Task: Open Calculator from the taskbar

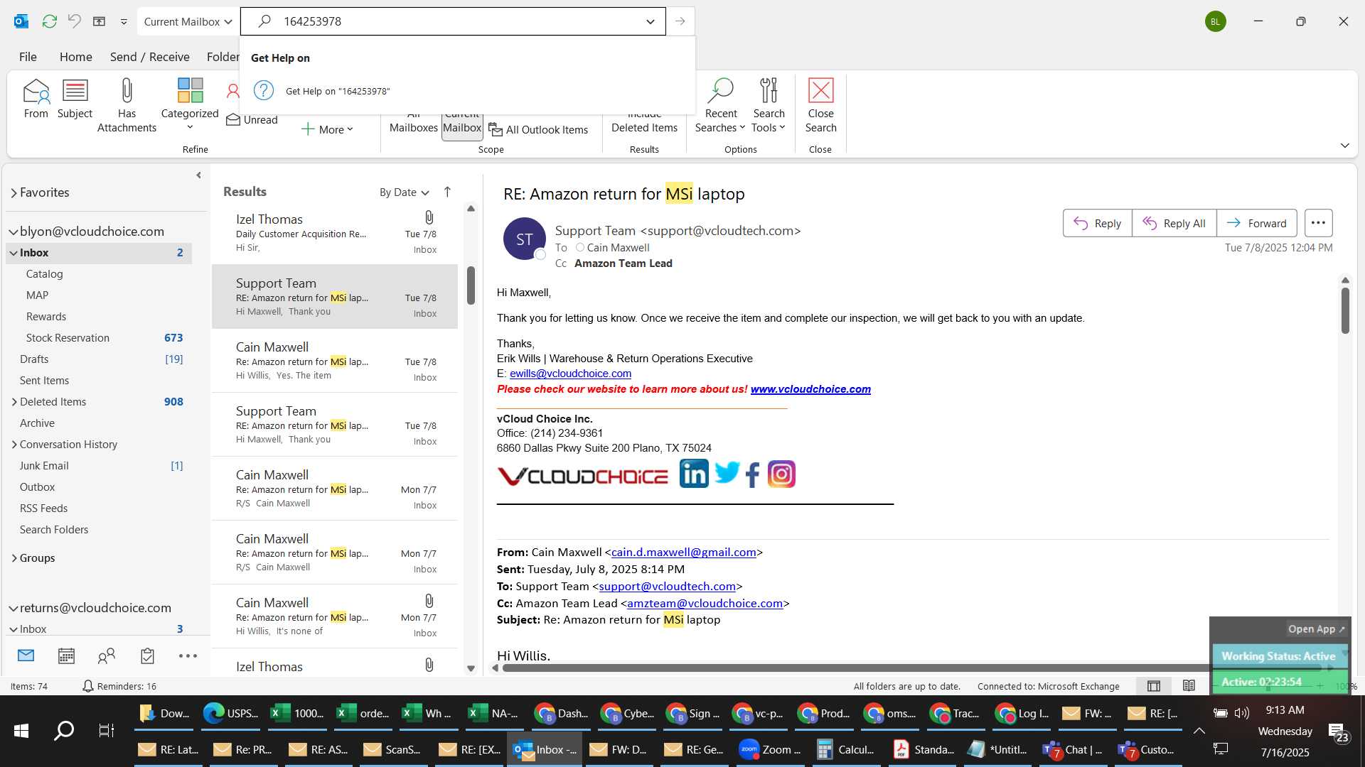Action: click(845, 749)
